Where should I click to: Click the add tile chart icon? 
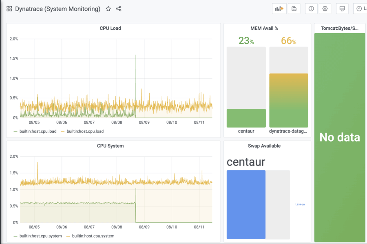279,8
